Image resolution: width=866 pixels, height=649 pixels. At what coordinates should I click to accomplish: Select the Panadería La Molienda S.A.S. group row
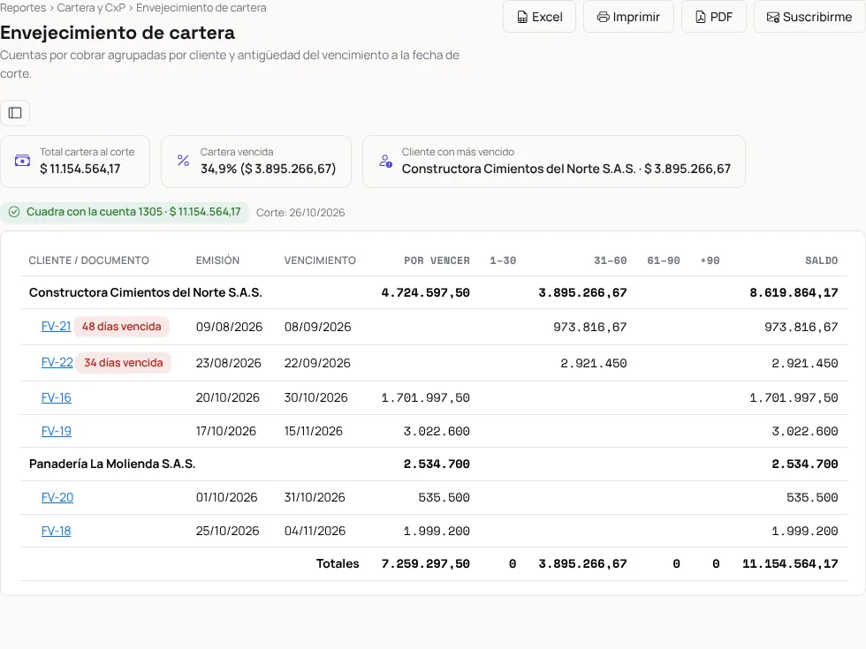click(x=434, y=464)
